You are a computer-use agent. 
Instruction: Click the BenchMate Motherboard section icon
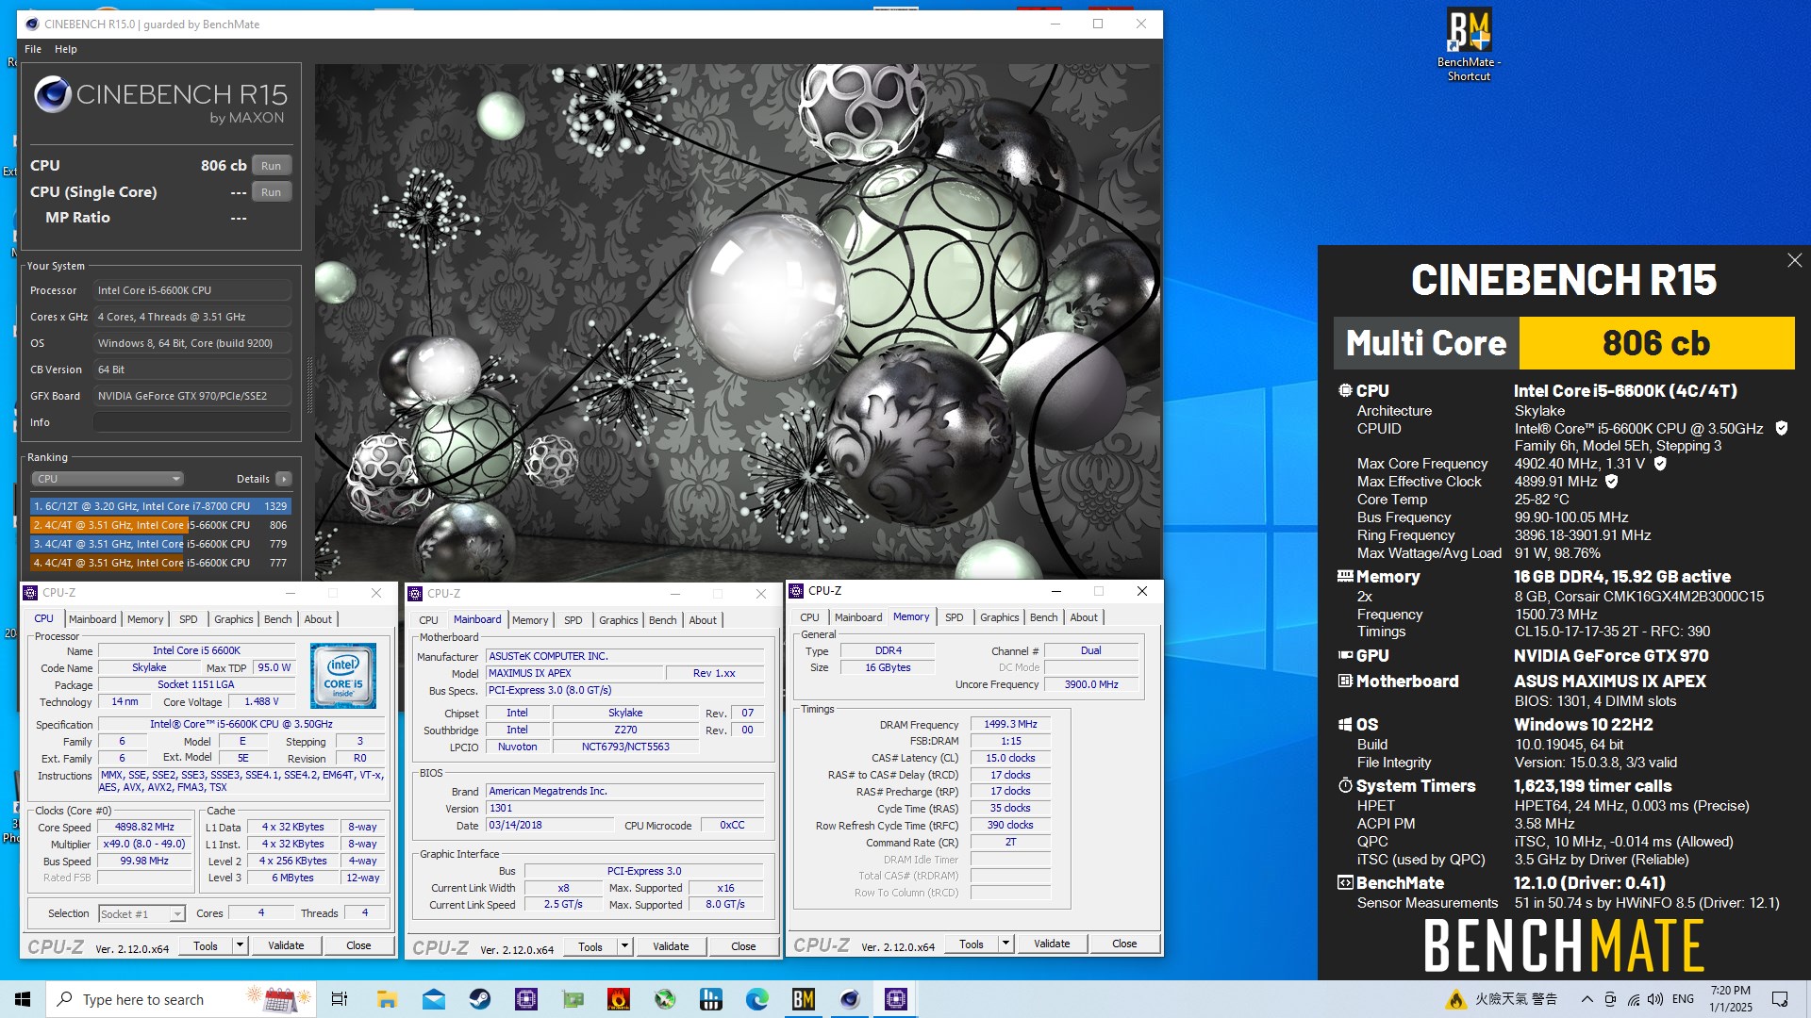[1345, 681]
